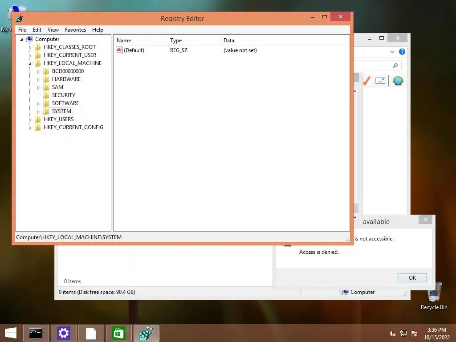
Task: Expand the HKEY_CURRENT_USER key
Action: coord(30,56)
